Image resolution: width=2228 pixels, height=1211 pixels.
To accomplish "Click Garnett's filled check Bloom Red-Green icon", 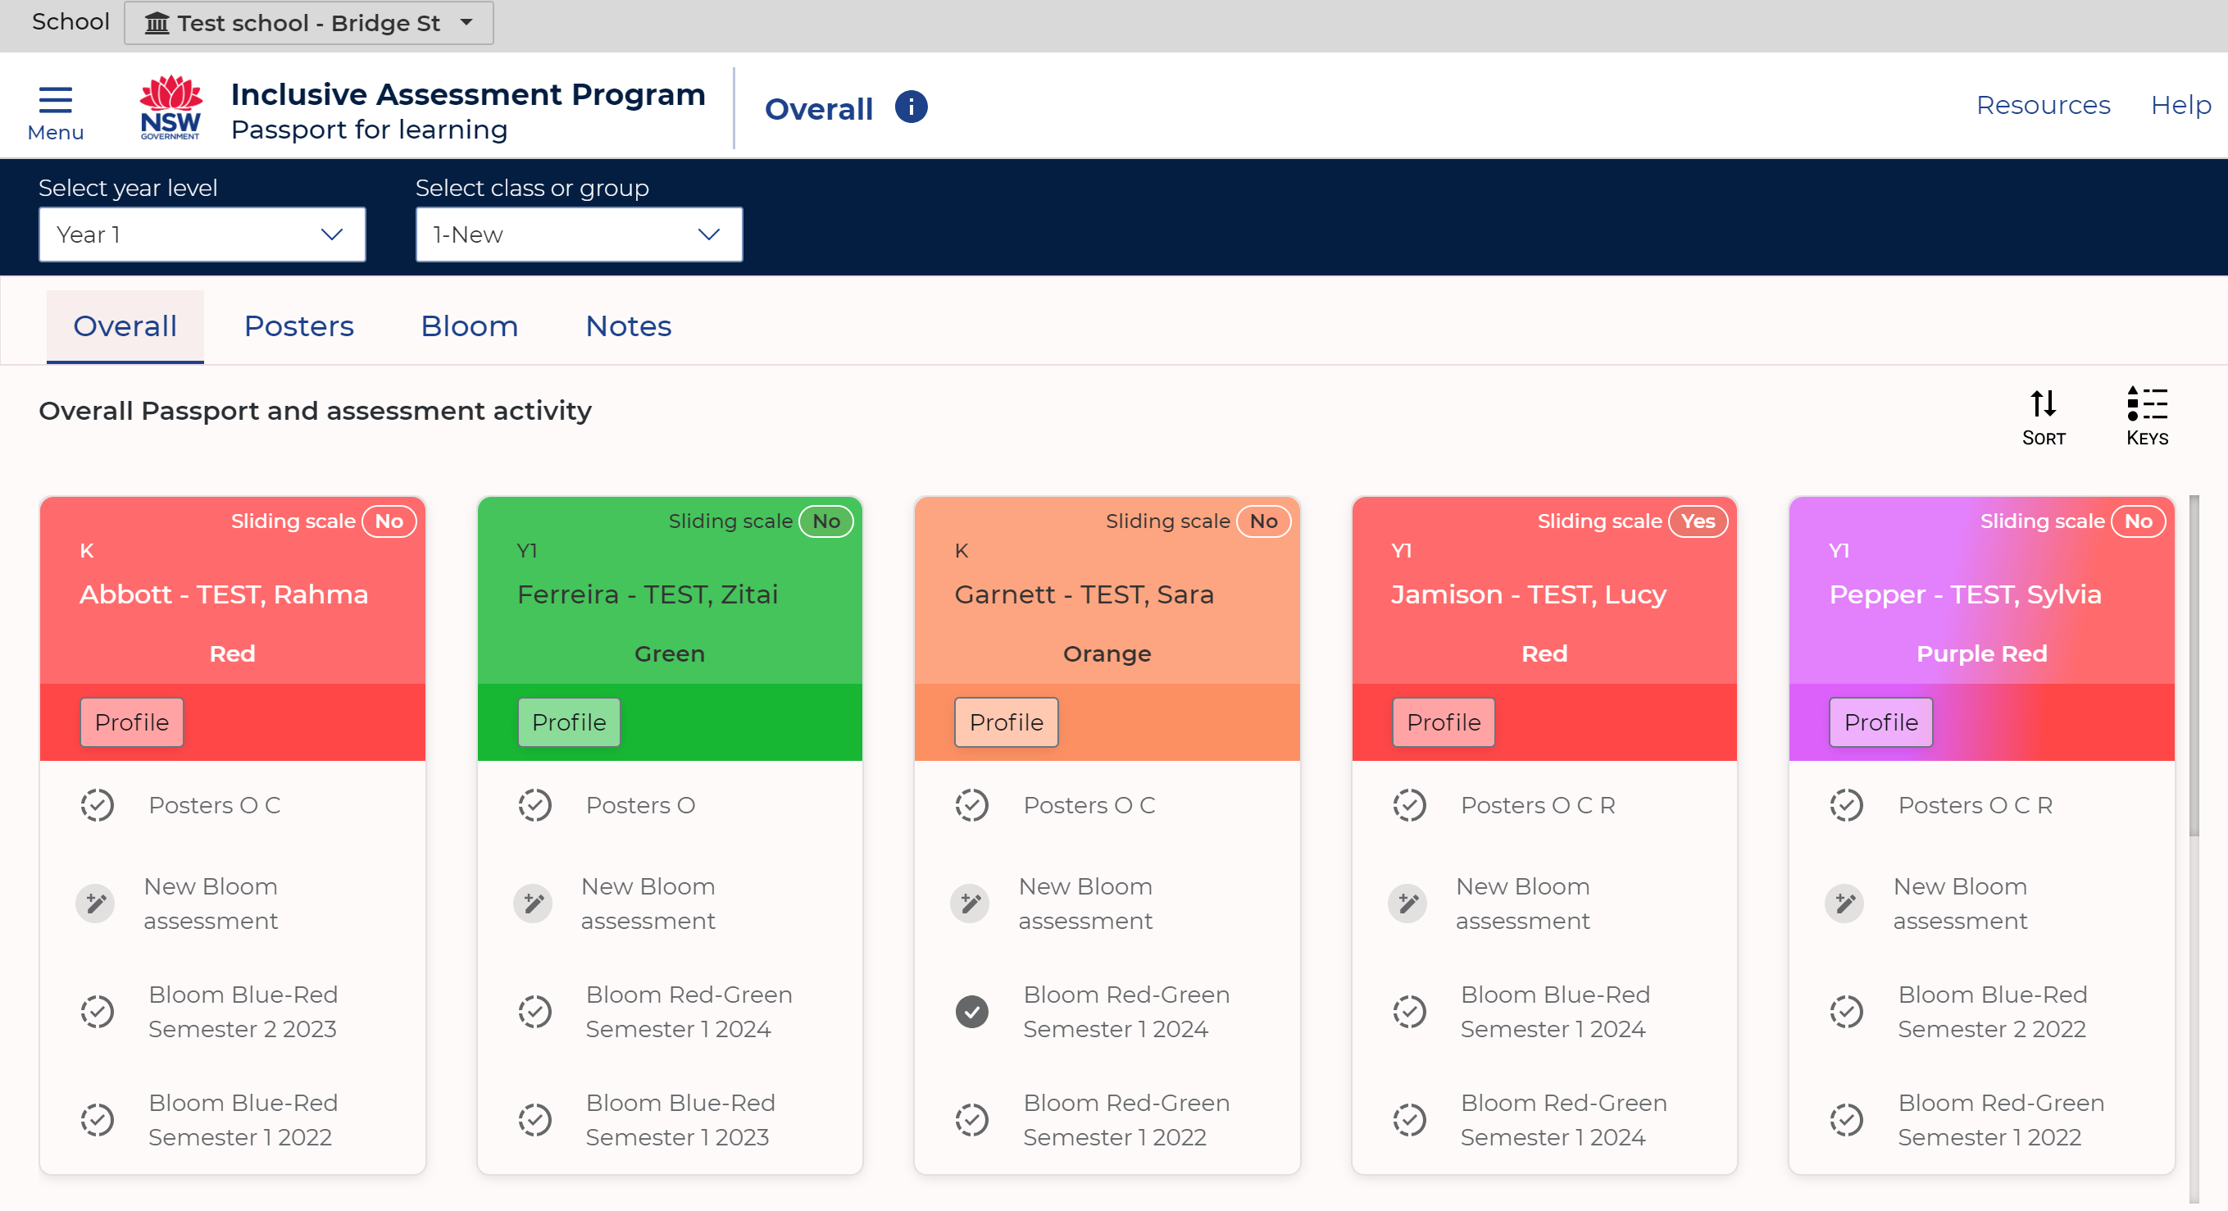I will [x=971, y=1011].
